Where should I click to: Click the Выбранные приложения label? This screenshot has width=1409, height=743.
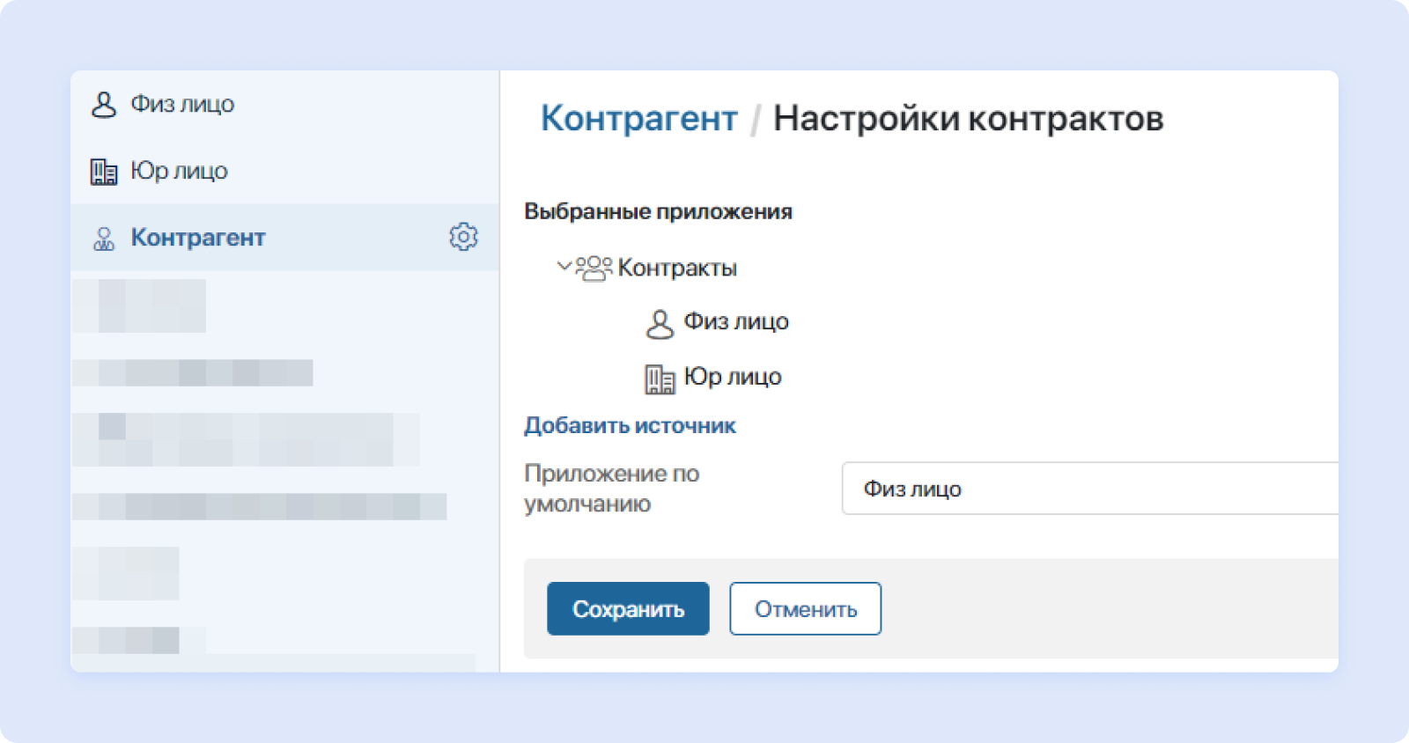pyautogui.click(x=659, y=211)
